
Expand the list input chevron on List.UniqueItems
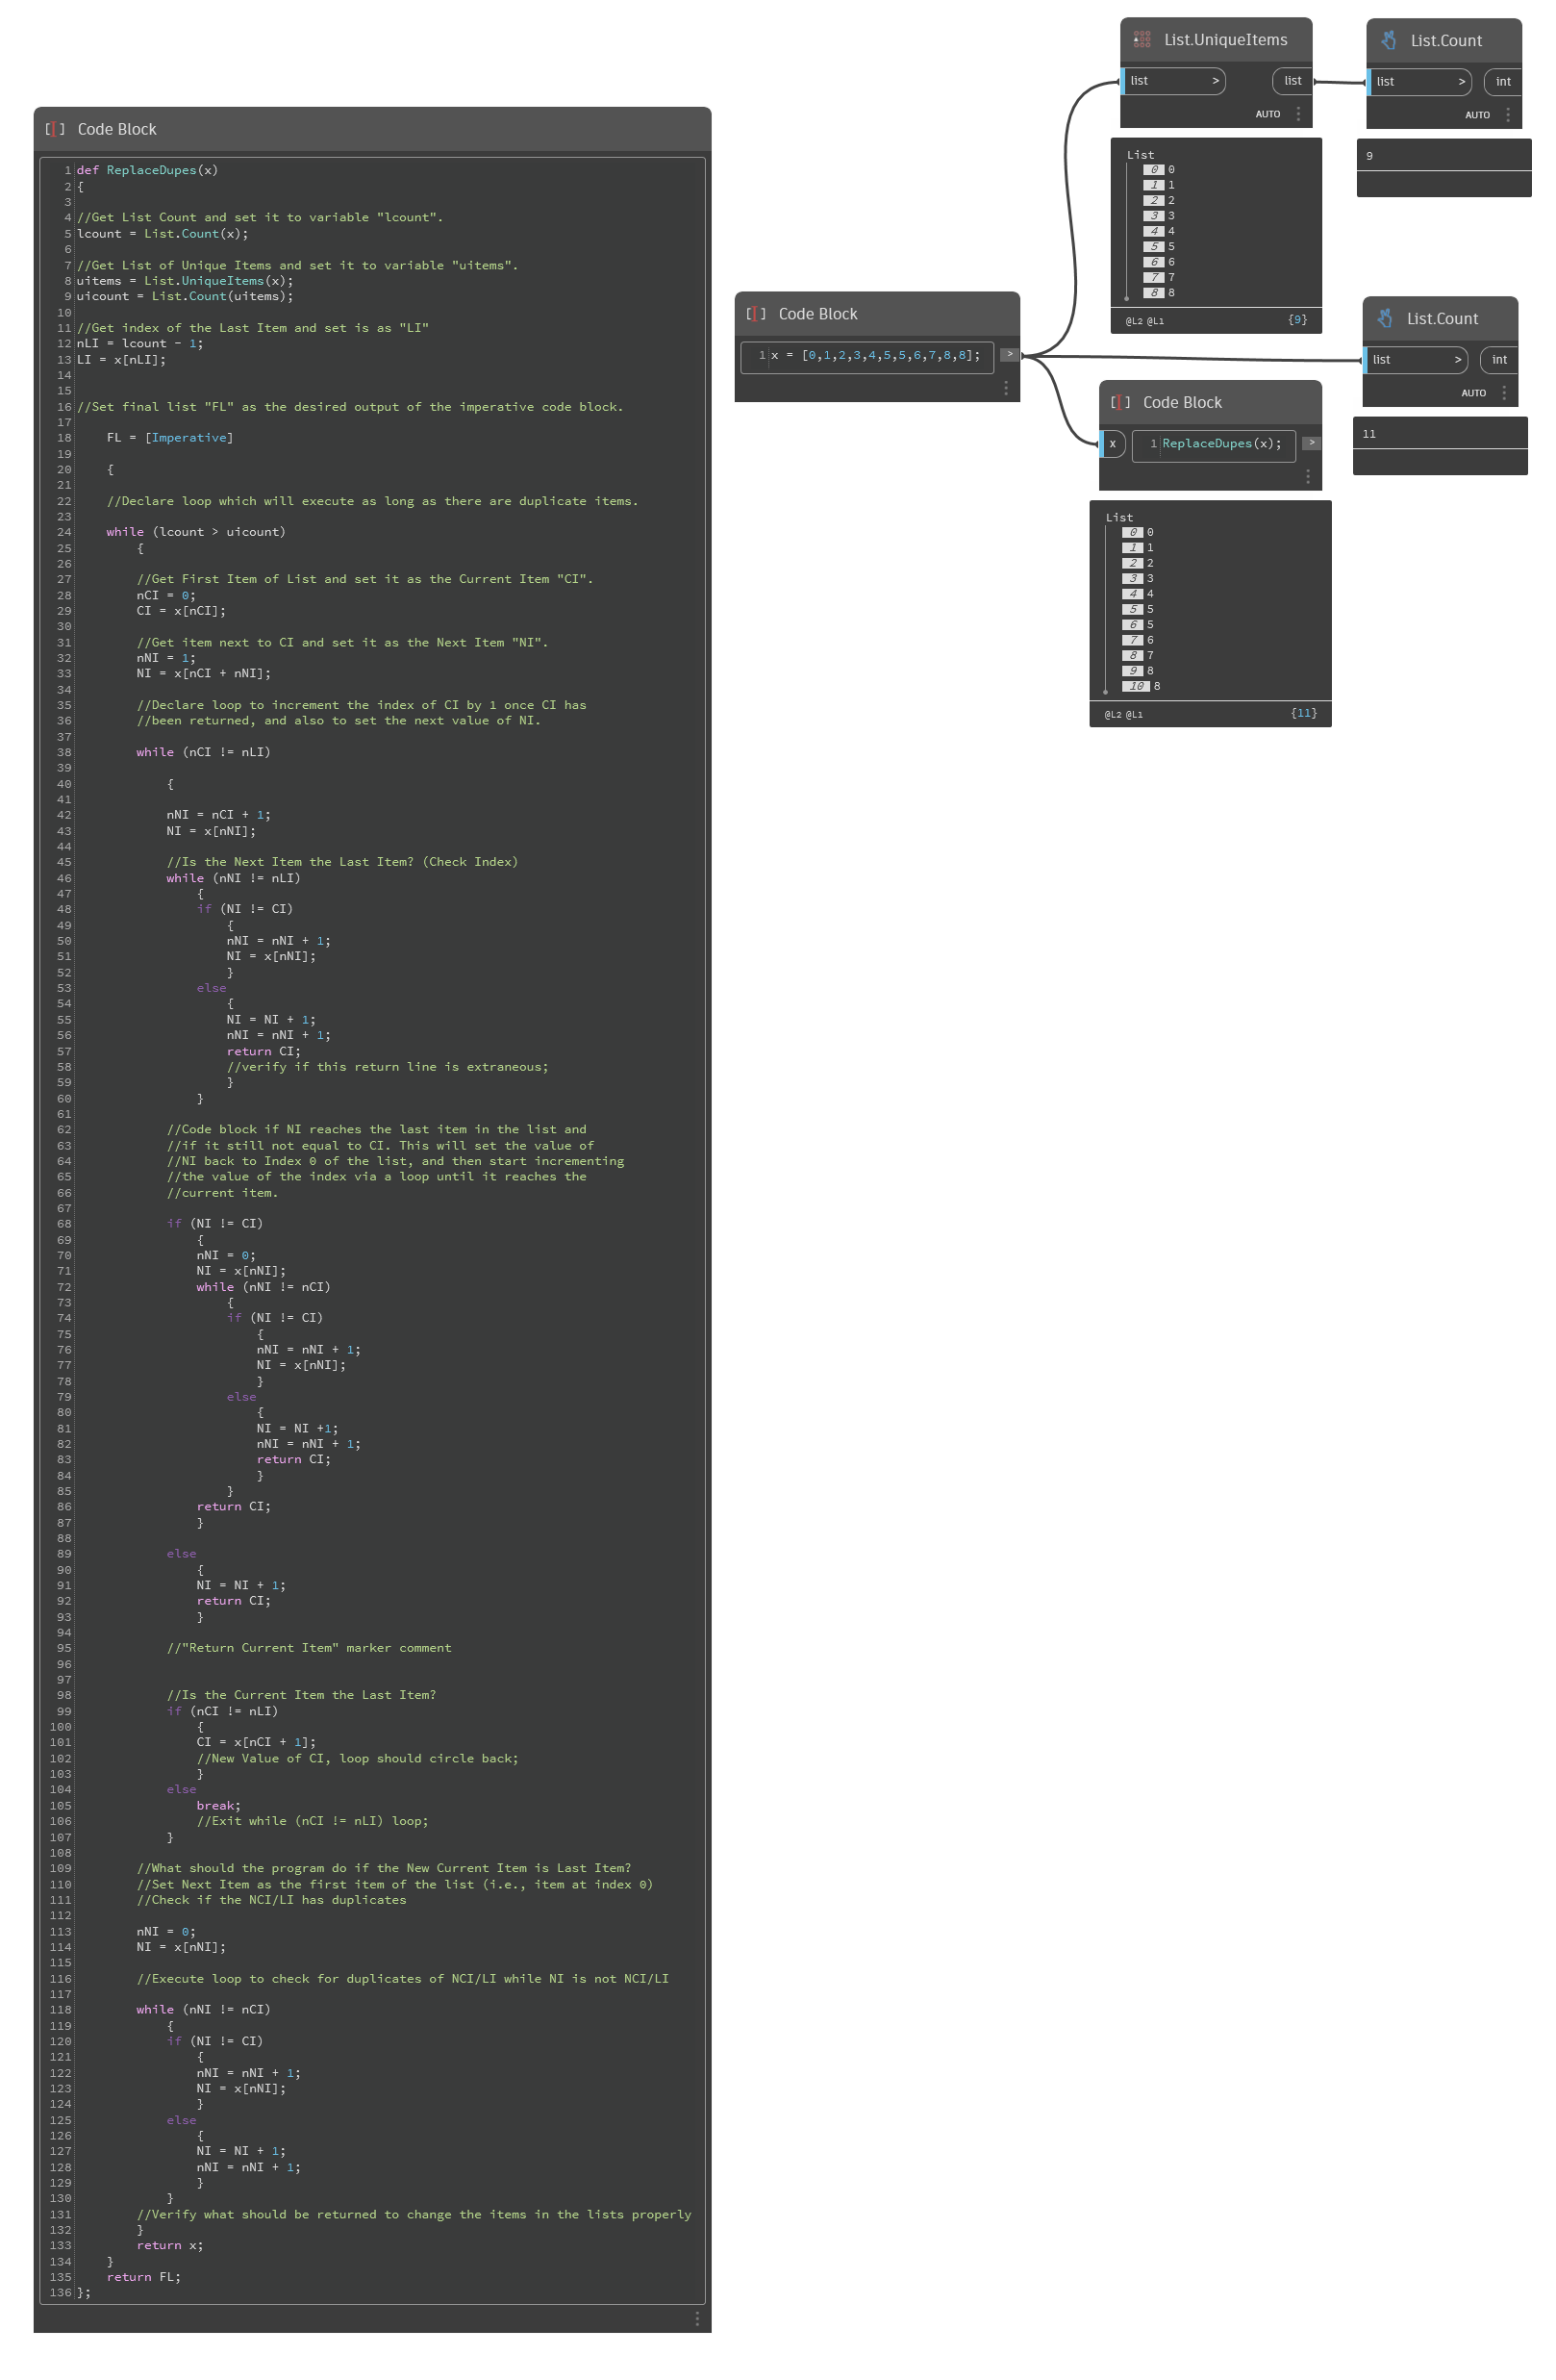tap(1216, 81)
